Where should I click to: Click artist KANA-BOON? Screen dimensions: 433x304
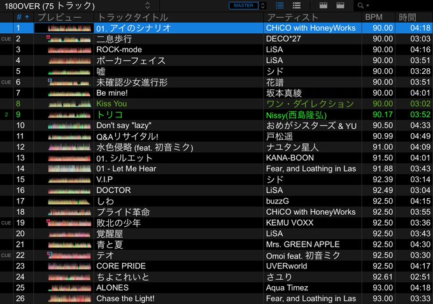tap(290, 158)
